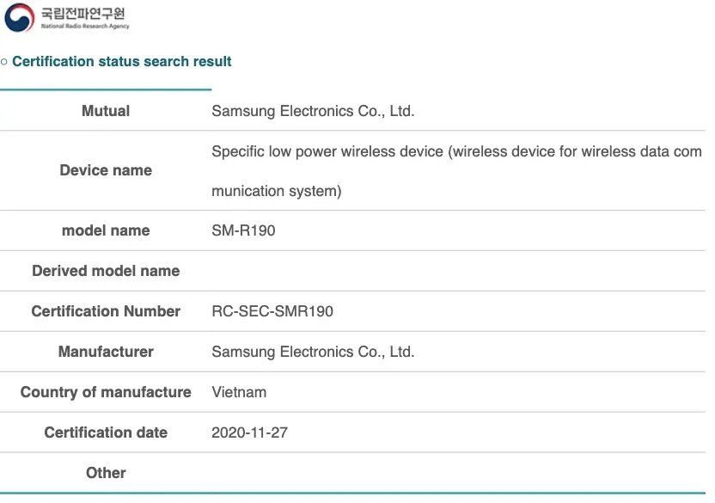This screenshot has width=715, height=503.
Task: Click the Certification status search result heading
Action: coord(122,62)
